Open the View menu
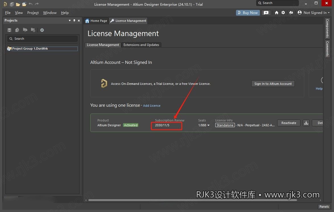This screenshot has width=334, height=212. [19, 13]
